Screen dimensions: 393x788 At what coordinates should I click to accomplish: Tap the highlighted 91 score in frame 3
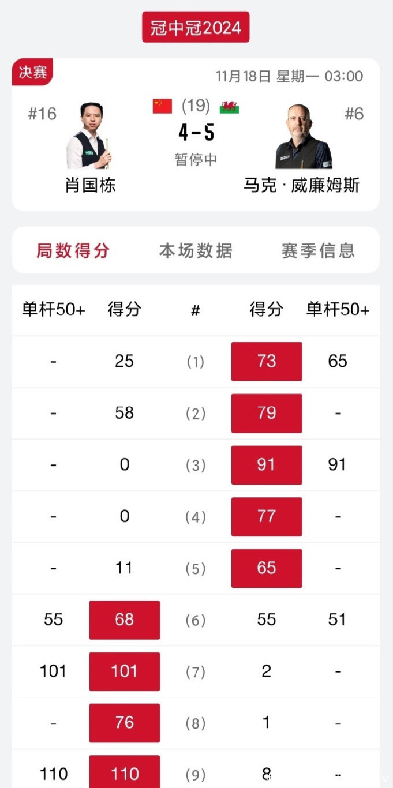(266, 464)
